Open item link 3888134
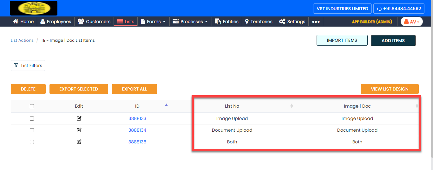The image size is (433, 170). pos(137,130)
